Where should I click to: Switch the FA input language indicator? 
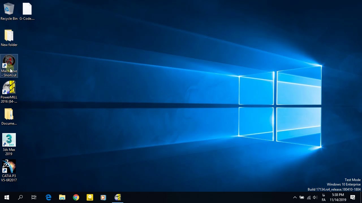click(x=324, y=197)
